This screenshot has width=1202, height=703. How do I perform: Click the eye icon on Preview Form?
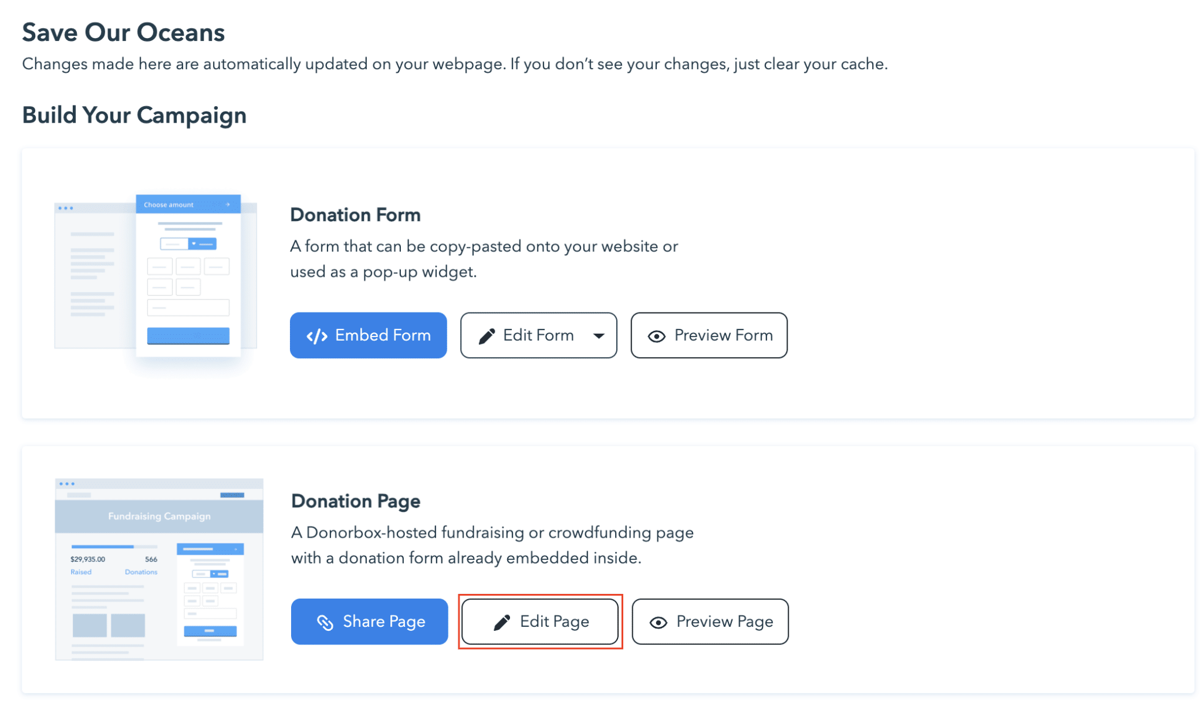coord(657,335)
